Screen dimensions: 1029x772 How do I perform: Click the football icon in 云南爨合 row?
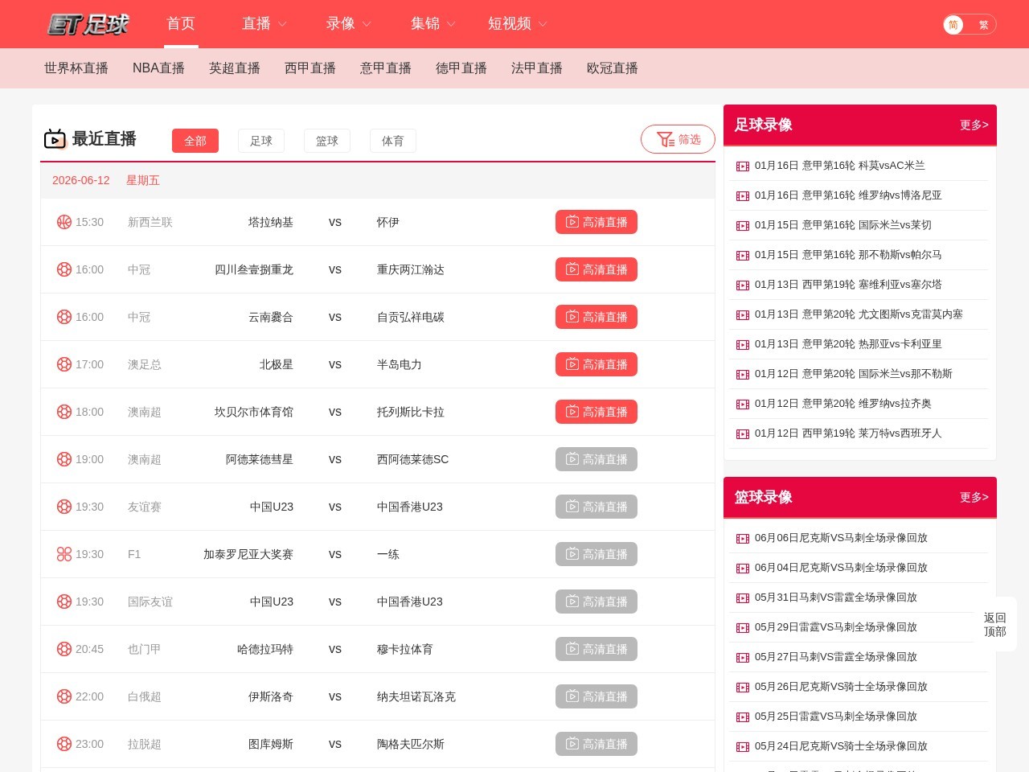(x=64, y=317)
